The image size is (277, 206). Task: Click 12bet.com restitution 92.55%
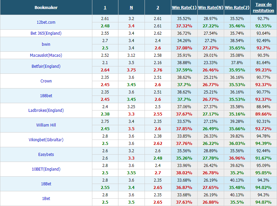pos(263,26)
